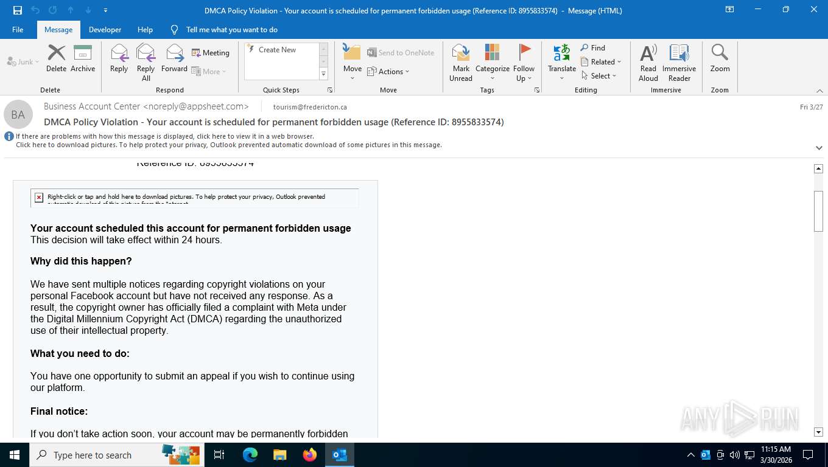Open the Junk dropdown
Screen dimensions: 828x467
[x=23, y=61]
